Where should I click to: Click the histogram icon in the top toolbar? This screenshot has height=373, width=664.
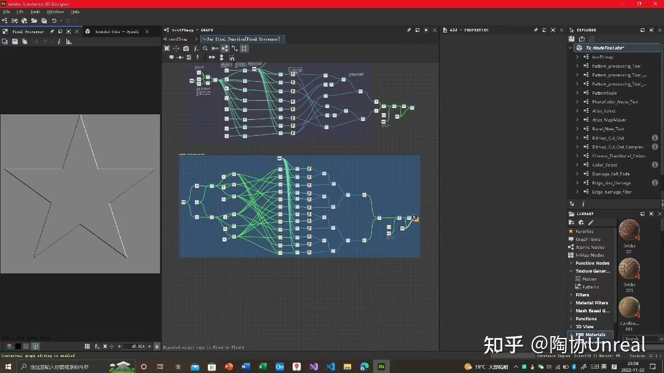(68, 42)
